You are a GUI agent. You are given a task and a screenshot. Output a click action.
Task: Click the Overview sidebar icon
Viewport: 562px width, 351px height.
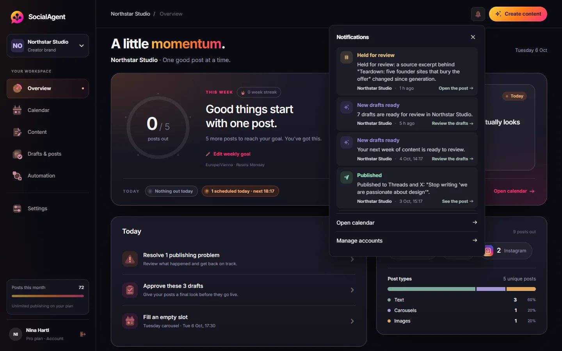(17, 89)
